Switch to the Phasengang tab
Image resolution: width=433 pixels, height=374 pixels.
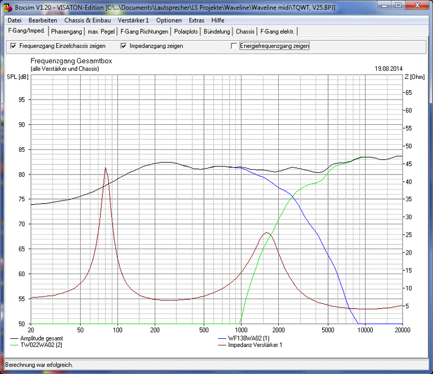(67, 31)
